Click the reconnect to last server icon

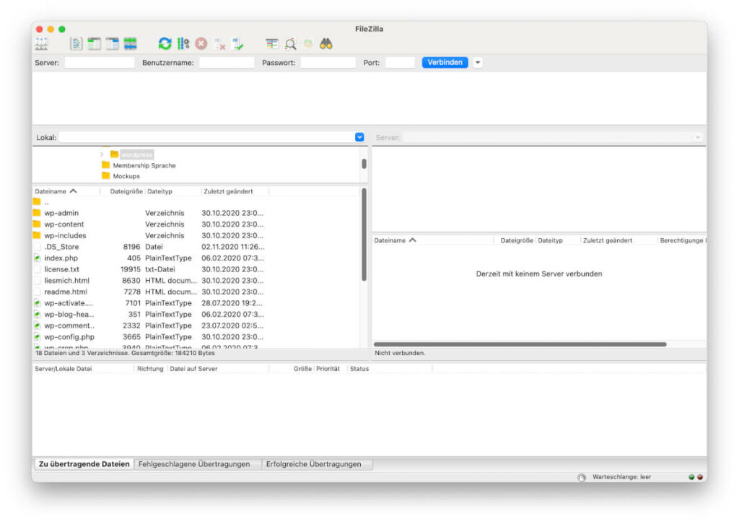point(238,44)
